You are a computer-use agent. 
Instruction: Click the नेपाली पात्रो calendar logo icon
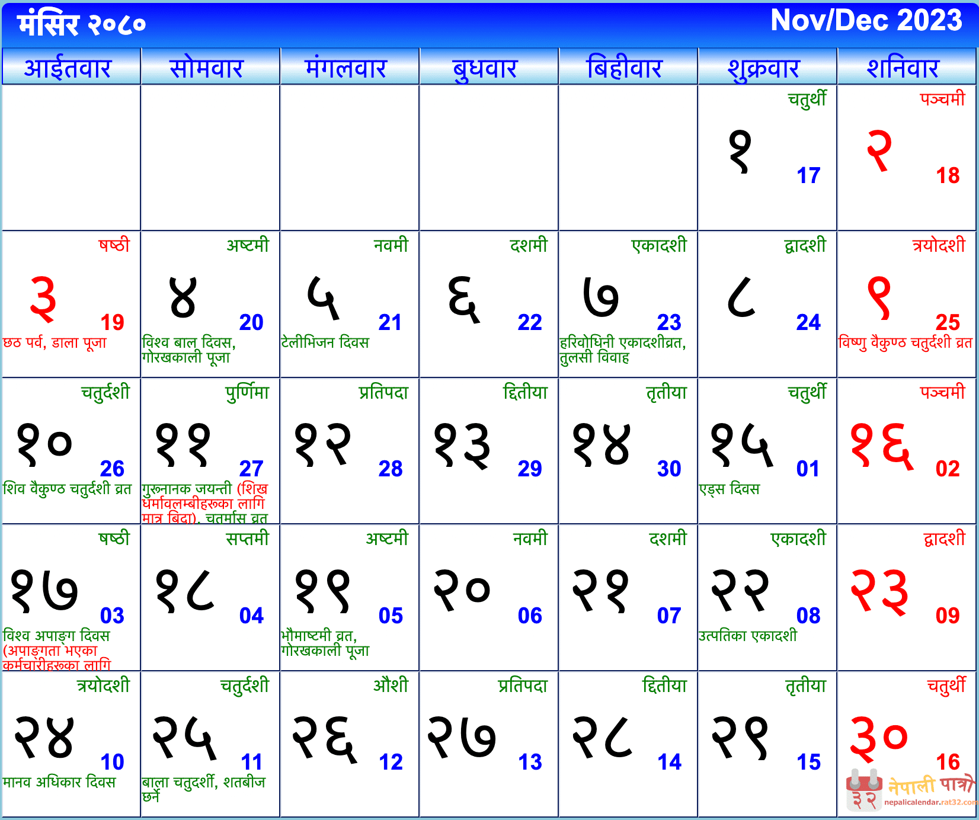point(865,790)
